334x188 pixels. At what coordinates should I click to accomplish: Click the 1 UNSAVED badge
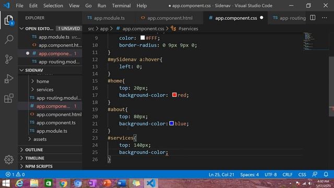click(x=69, y=28)
